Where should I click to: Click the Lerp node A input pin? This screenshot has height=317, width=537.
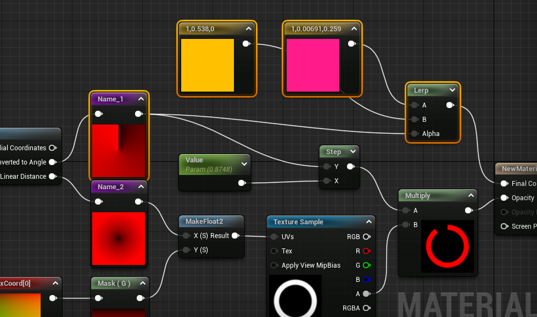pyautogui.click(x=415, y=105)
